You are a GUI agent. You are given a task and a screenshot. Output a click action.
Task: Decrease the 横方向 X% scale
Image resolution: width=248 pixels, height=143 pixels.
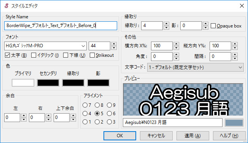point(176,48)
